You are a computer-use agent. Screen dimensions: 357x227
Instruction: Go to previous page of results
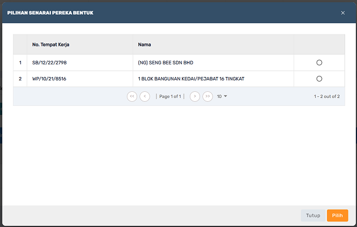click(x=145, y=96)
